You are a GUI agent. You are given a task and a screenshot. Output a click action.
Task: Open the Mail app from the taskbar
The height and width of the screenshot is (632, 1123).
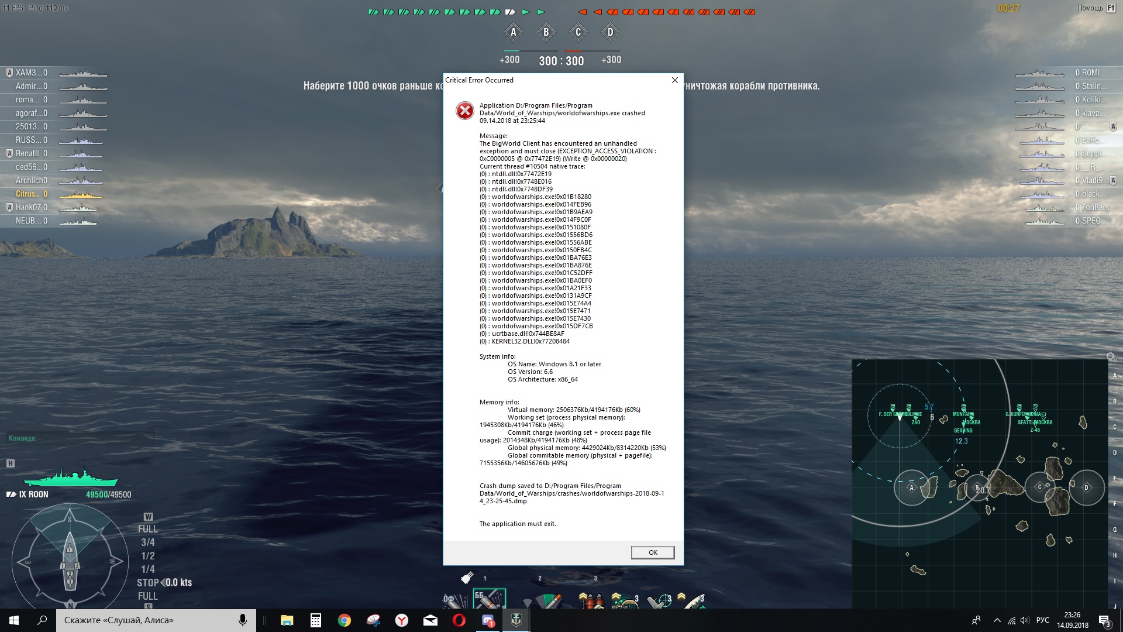click(430, 620)
